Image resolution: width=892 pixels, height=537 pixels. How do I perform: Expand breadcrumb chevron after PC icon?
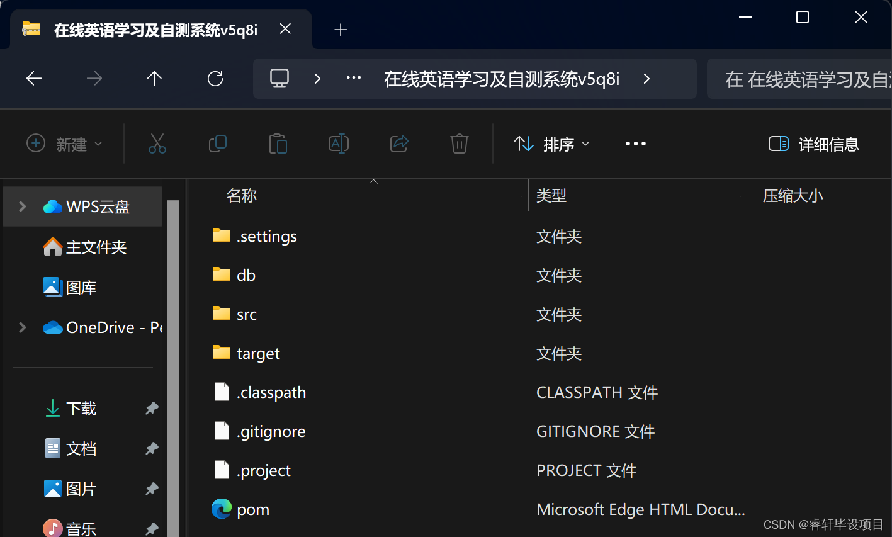pos(317,79)
